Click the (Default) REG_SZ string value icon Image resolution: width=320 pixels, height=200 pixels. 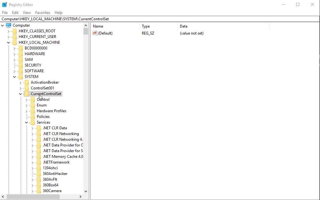click(95, 33)
